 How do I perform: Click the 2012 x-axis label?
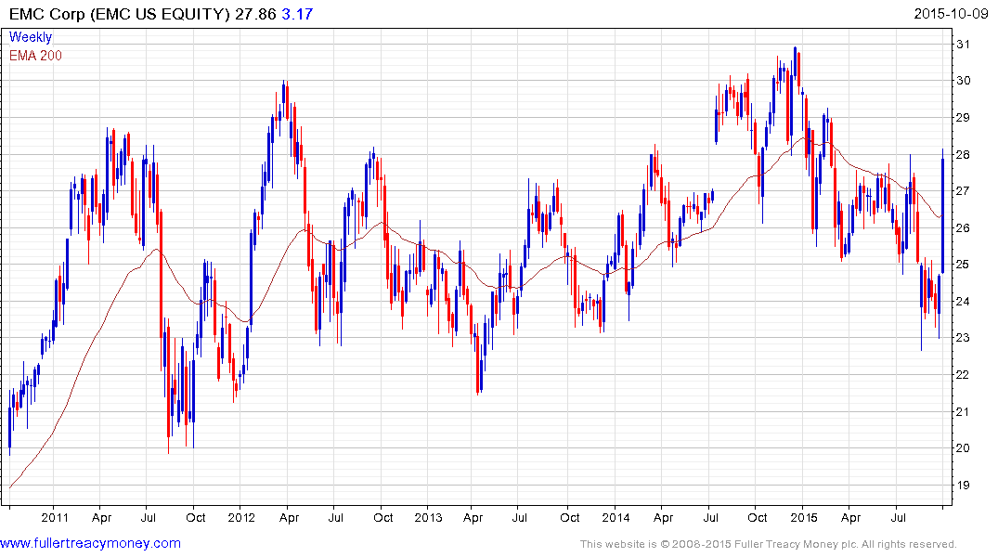241,517
